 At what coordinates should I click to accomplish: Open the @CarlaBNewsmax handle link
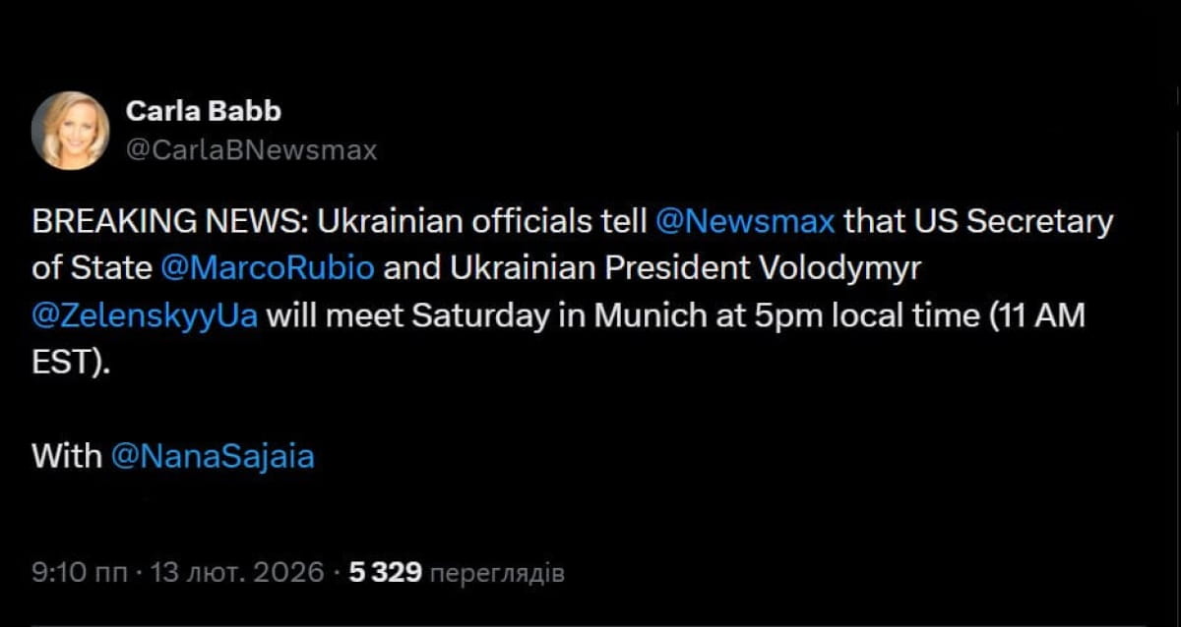(251, 150)
